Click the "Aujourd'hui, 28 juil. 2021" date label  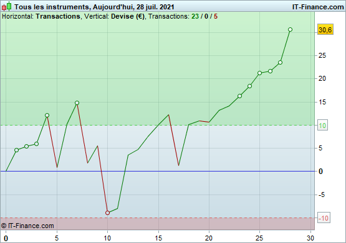133,7
